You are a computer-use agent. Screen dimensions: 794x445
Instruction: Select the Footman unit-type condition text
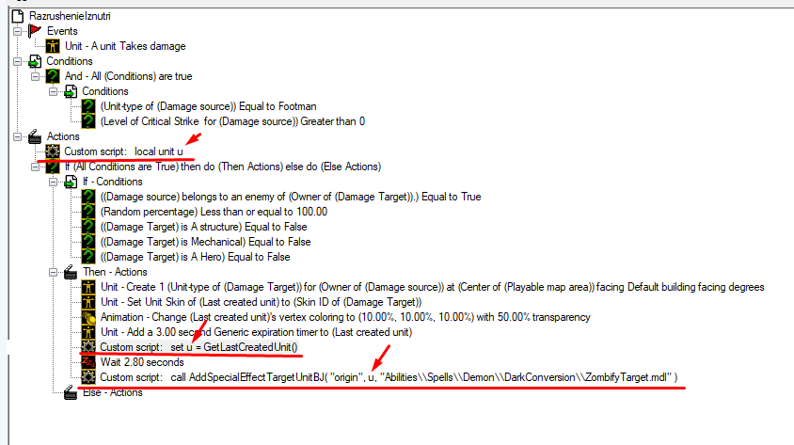click(208, 106)
